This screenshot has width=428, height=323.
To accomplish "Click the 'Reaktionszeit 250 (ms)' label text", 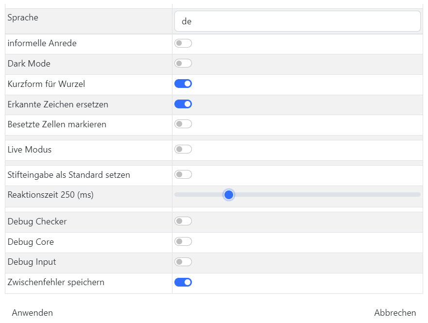I will (51, 195).
